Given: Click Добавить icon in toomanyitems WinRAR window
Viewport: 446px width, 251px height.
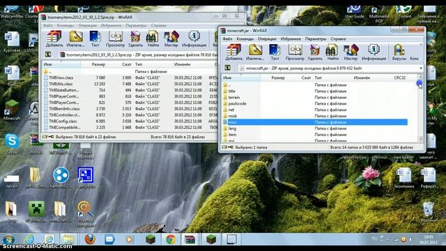Looking at the screenshot, I should tap(54, 39).
